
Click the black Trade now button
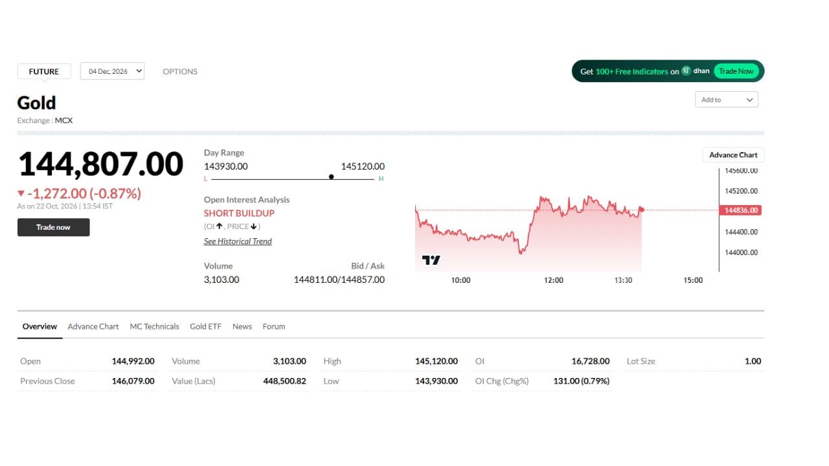53,227
